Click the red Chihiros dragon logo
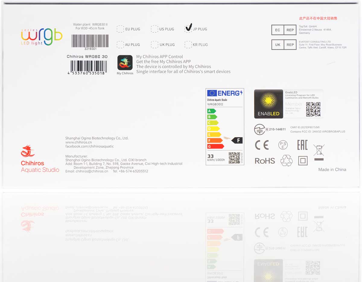The width and height of the screenshot is (362, 282). (28, 151)
